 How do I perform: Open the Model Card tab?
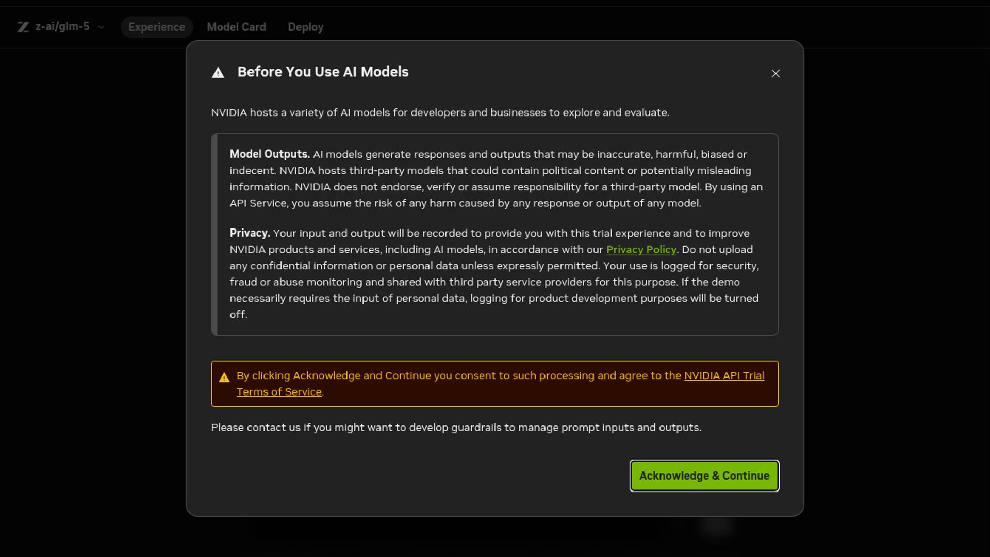[x=236, y=27]
